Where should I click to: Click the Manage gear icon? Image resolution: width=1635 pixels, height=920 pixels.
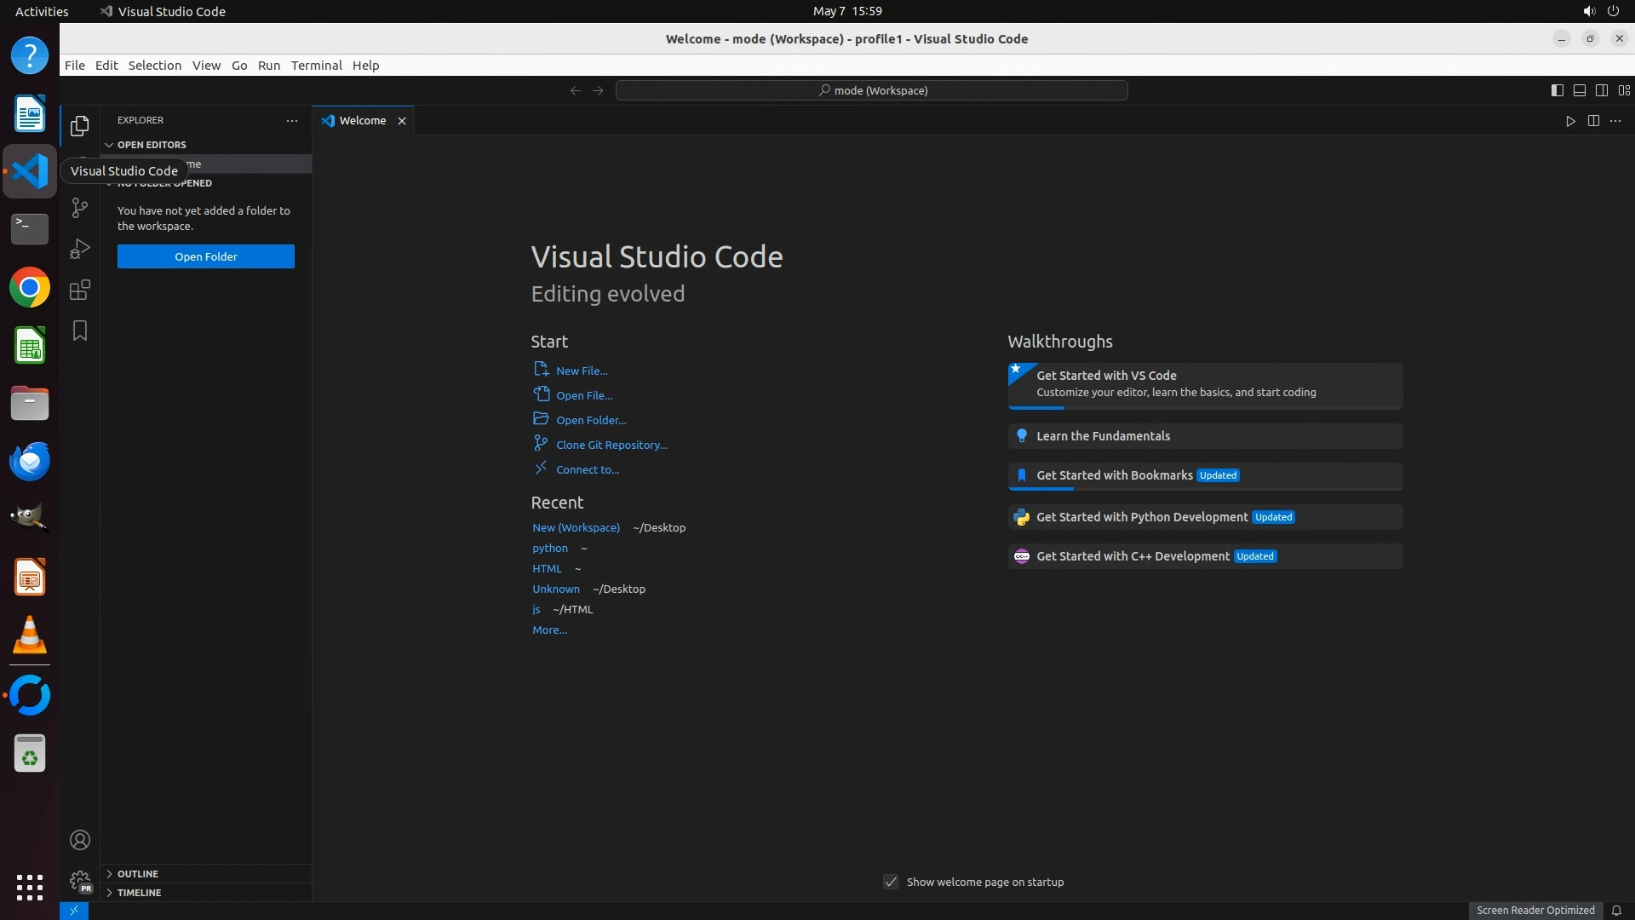(x=80, y=880)
